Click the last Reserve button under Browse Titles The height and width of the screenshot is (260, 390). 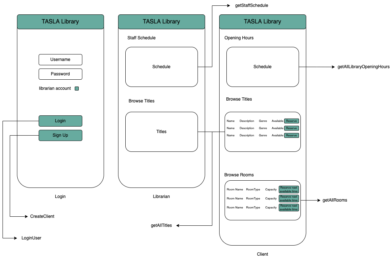[x=291, y=135]
